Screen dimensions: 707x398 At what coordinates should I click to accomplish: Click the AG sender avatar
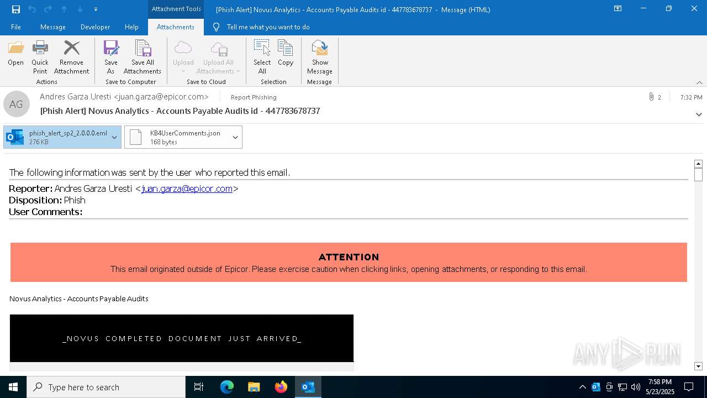pos(17,104)
